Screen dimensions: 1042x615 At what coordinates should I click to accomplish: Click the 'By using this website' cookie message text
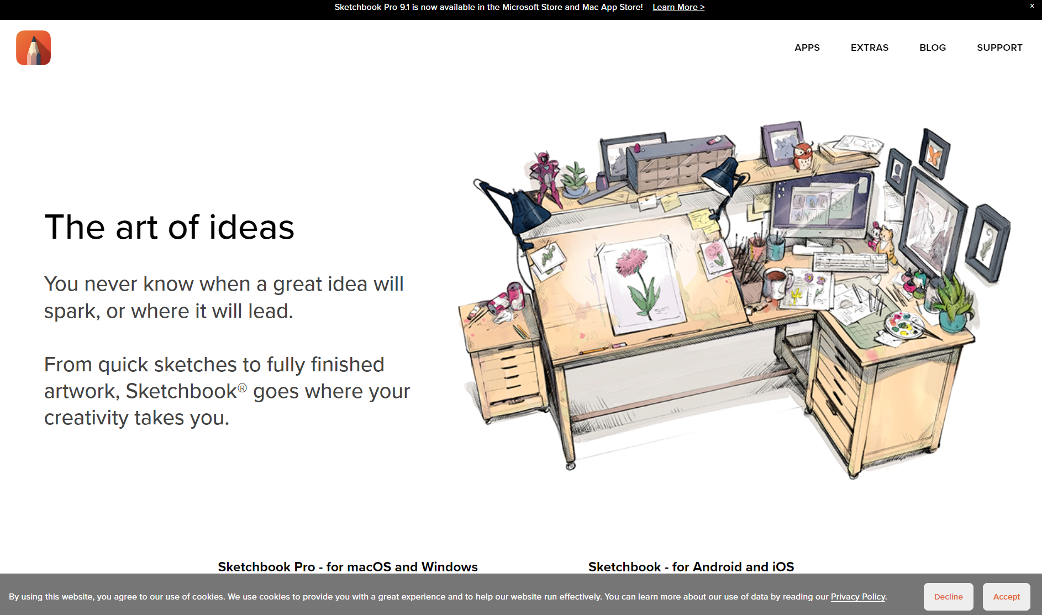[448, 597]
